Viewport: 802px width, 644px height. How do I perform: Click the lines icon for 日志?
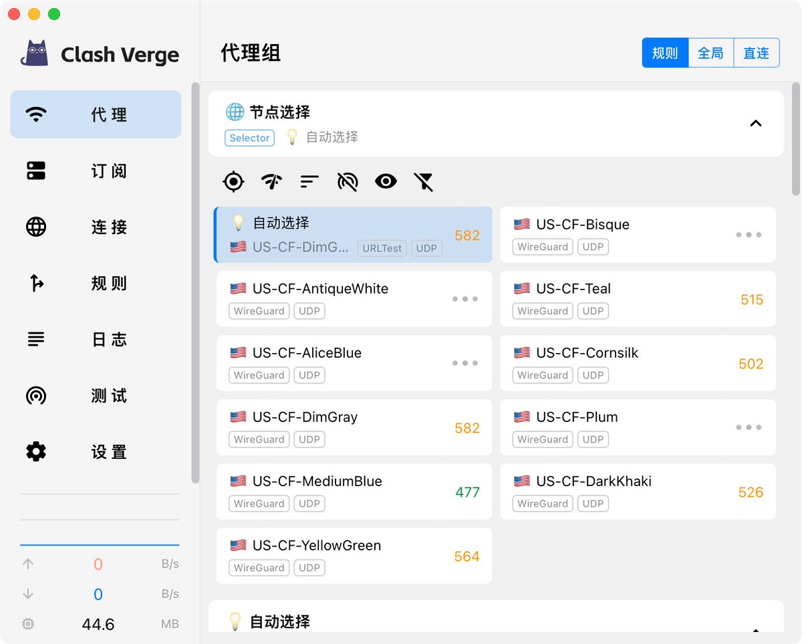coord(36,339)
